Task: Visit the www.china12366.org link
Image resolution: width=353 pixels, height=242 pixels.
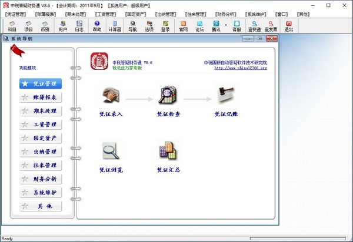Action: [x=240, y=68]
